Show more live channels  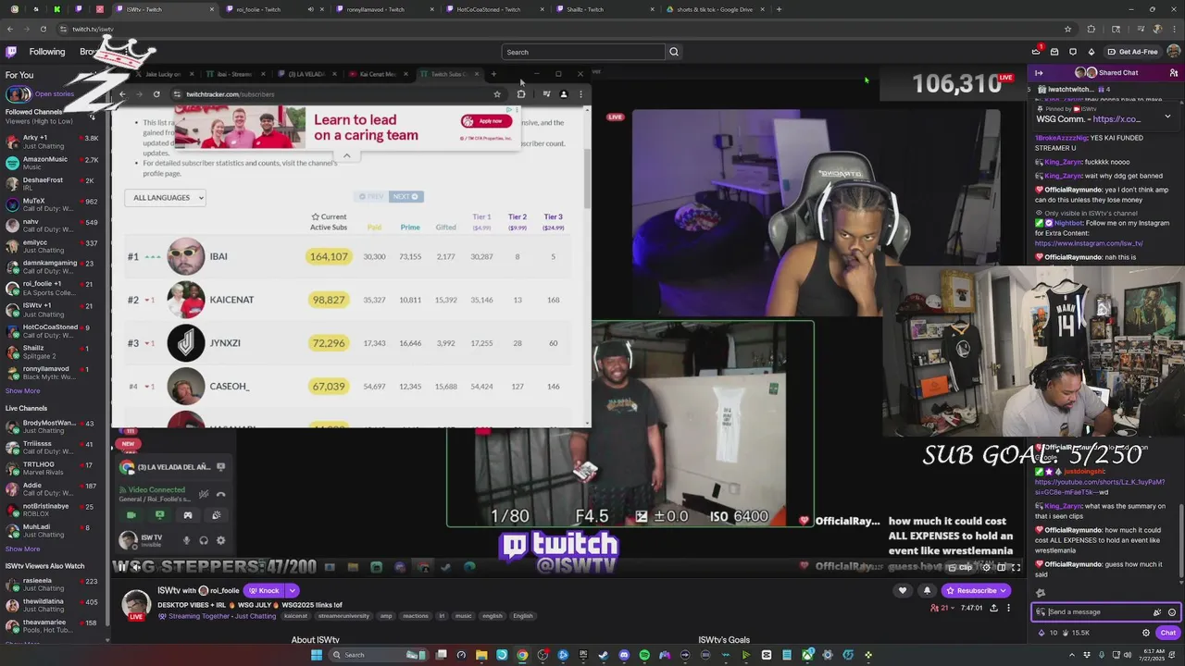coord(22,549)
